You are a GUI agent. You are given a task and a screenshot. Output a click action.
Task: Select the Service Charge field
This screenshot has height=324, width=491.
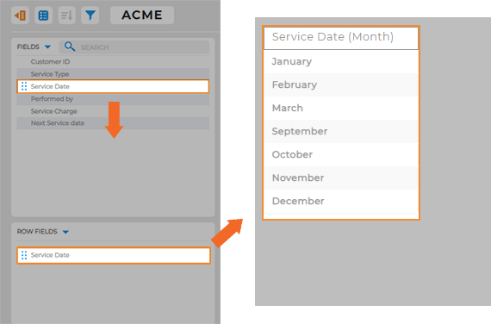click(x=113, y=111)
